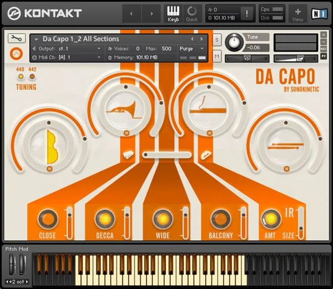Mute brass section with m button

click(127, 133)
